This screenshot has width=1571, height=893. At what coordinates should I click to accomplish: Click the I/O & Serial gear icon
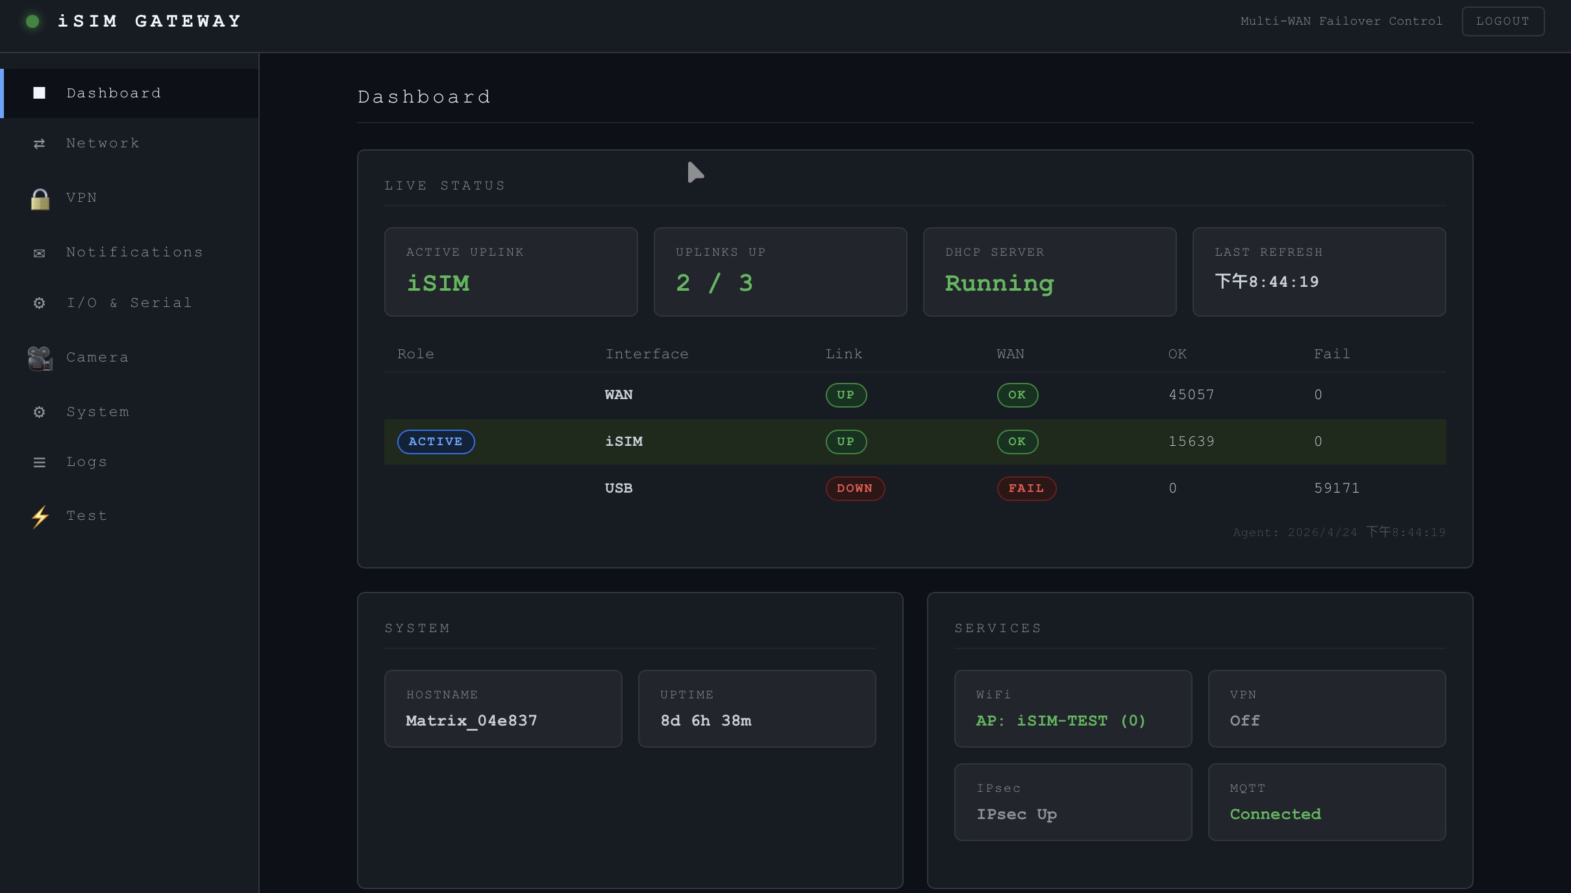point(40,303)
